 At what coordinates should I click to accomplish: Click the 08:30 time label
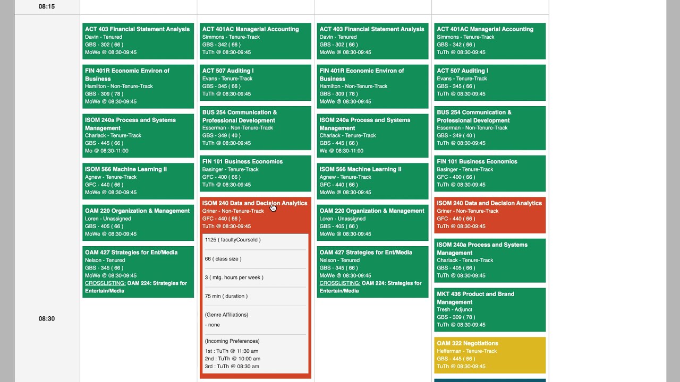47,319
